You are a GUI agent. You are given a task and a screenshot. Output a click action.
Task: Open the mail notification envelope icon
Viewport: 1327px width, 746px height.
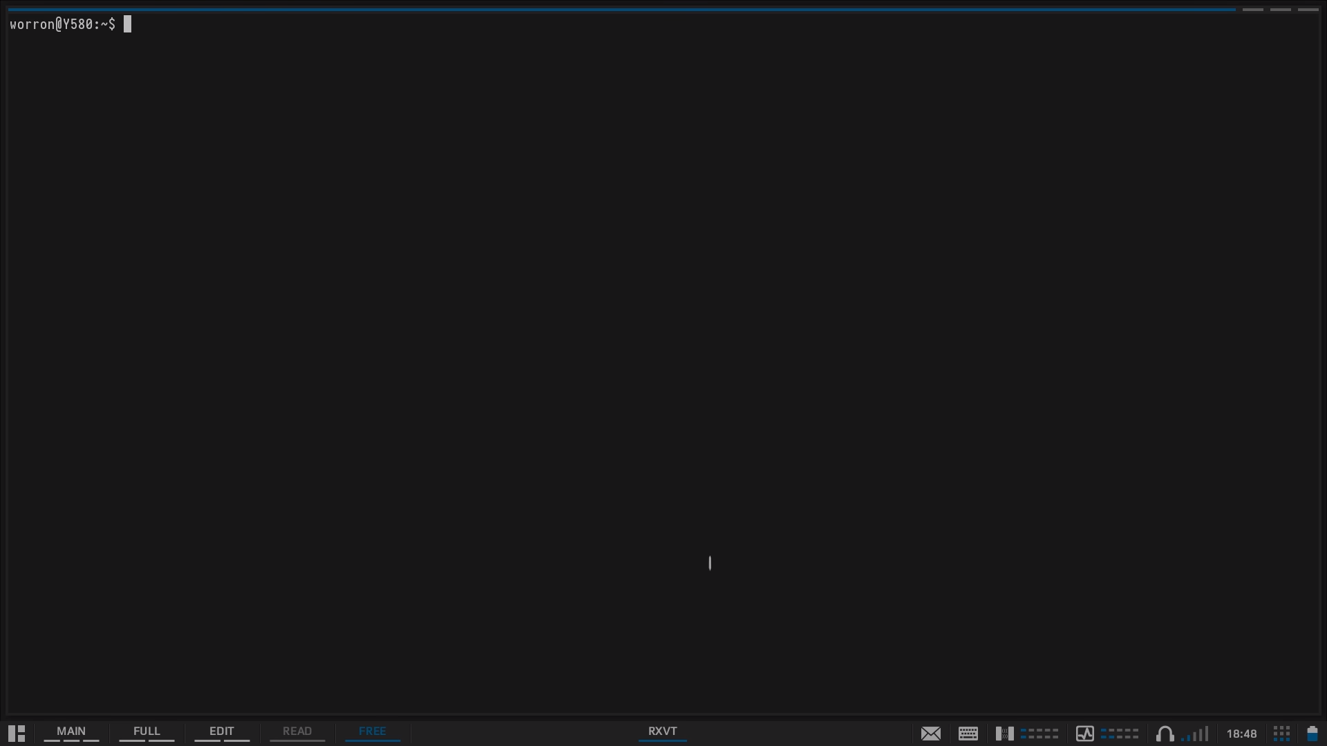(931, 734)
